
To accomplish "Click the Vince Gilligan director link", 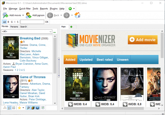I will [40, 58].
